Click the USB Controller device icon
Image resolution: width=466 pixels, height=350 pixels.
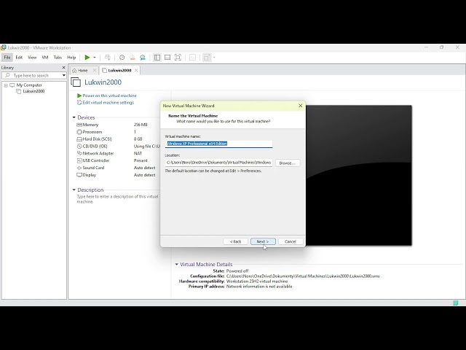click(x=79, y=160)
